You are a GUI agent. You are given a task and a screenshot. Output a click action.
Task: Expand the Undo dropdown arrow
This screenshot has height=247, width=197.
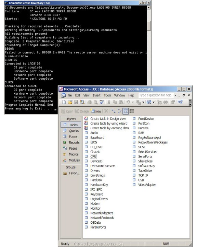click(x=133, y=102)
